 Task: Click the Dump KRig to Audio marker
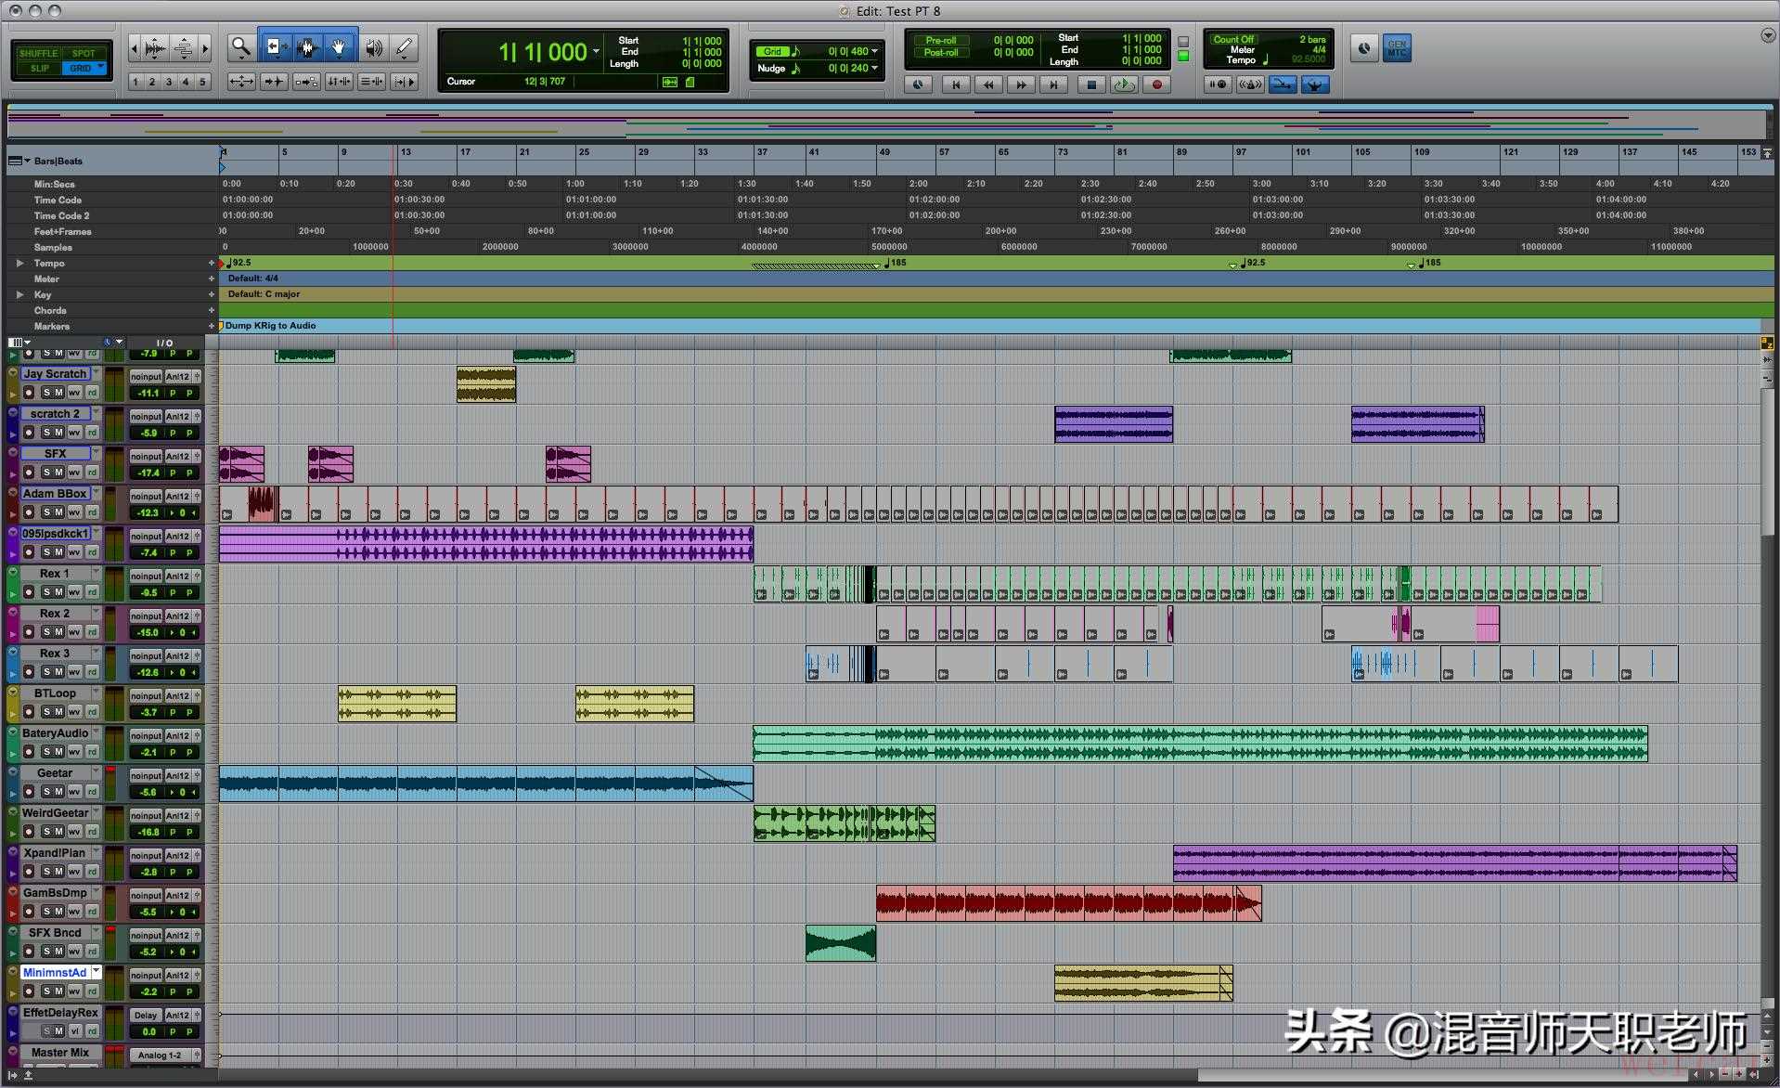(x=270, y=326)
